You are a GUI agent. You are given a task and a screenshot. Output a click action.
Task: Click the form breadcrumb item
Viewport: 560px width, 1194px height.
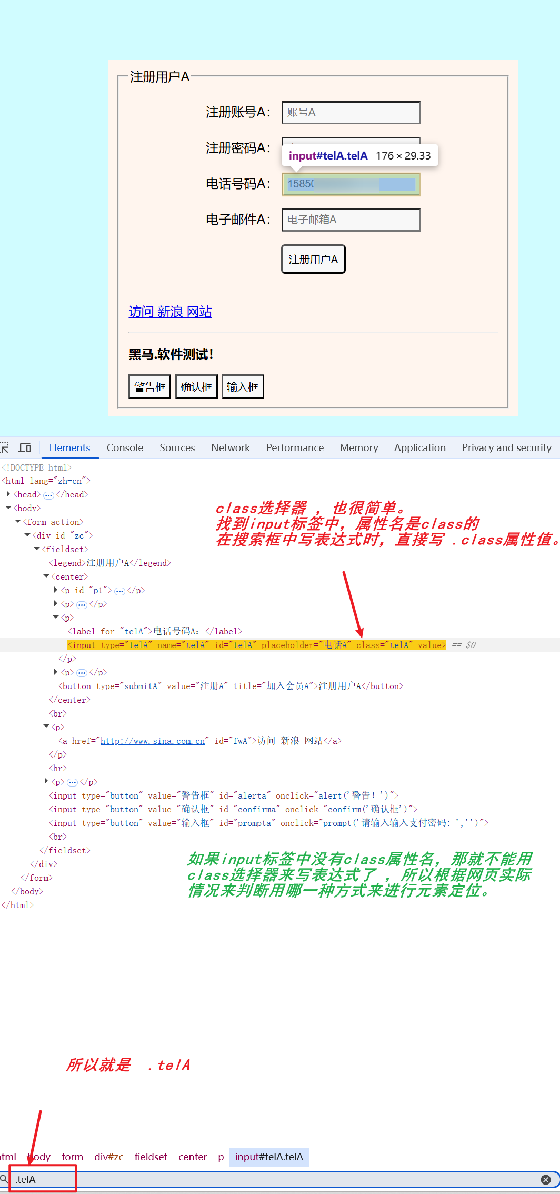click(72, 1157)
